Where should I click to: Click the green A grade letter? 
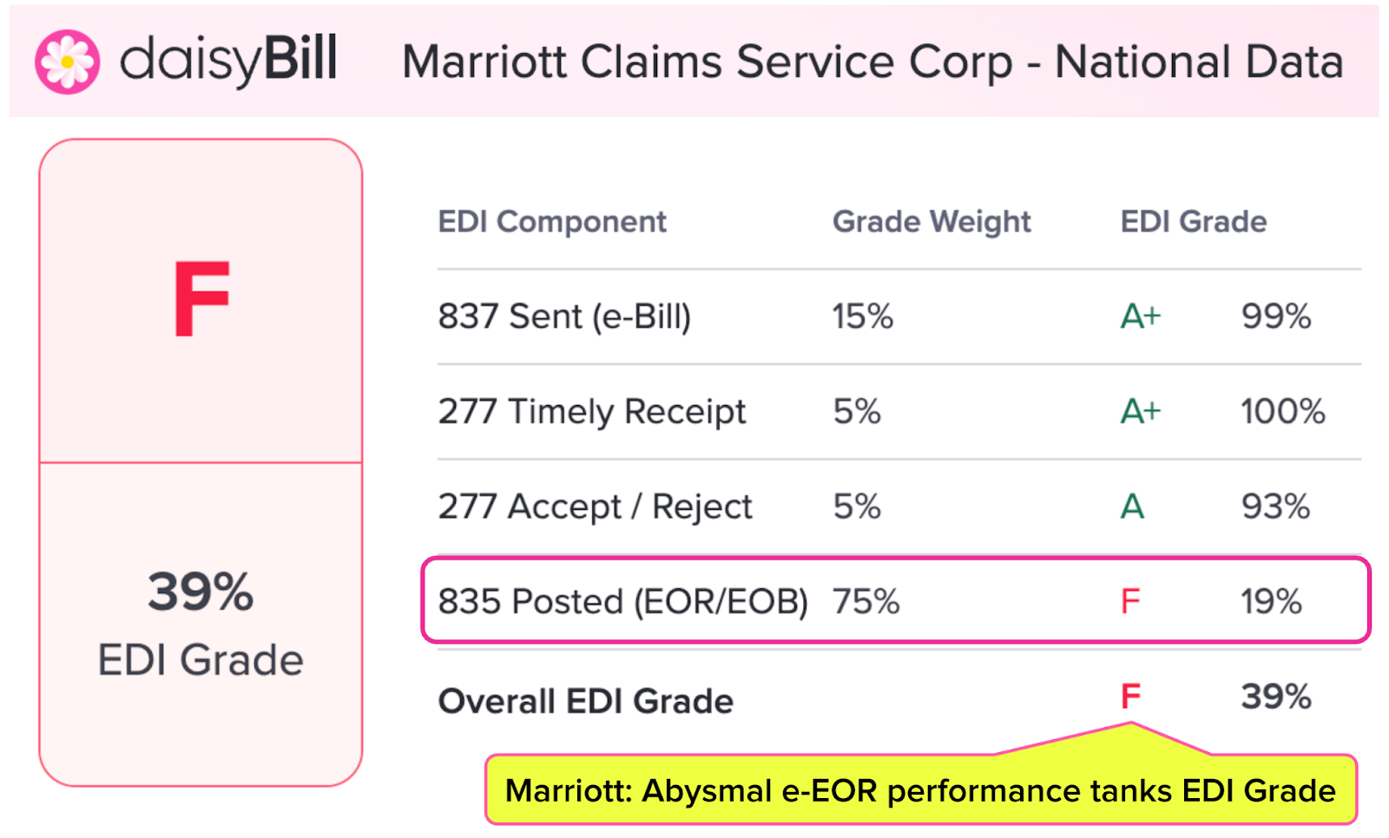[1132, 507]
